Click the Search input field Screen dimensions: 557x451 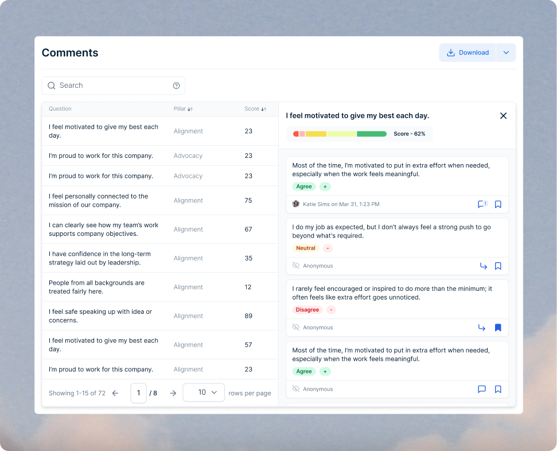click(x=114, y=85)
